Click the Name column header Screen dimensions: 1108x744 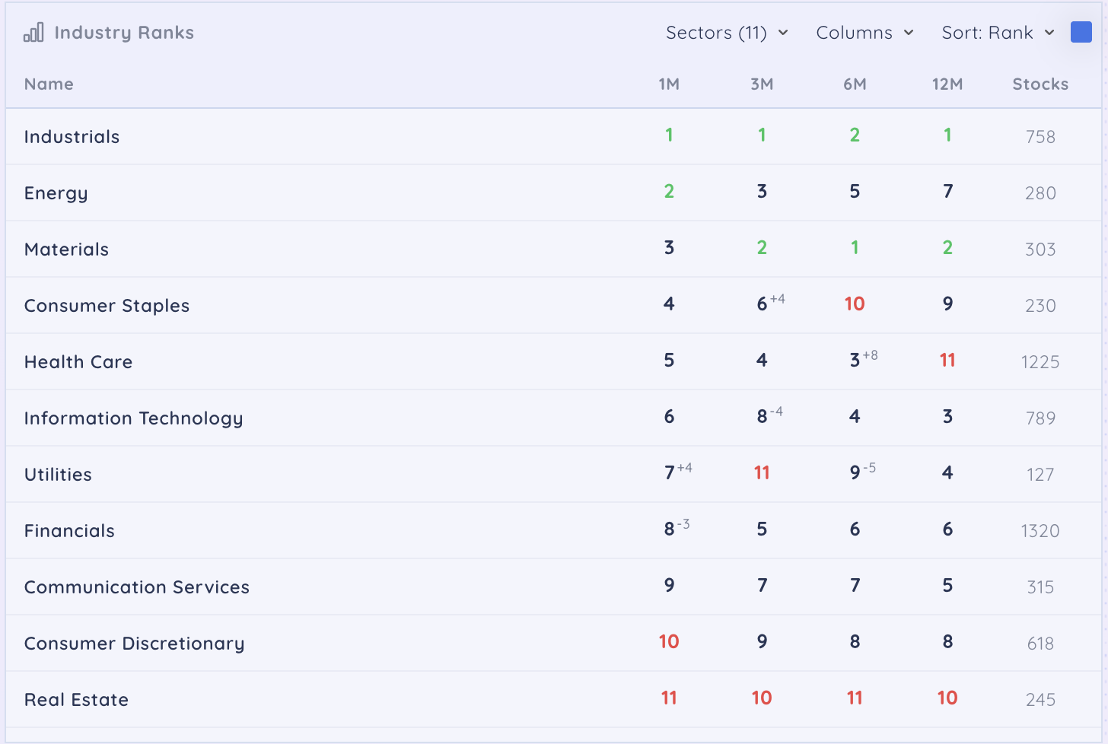(x=49, y=84)
